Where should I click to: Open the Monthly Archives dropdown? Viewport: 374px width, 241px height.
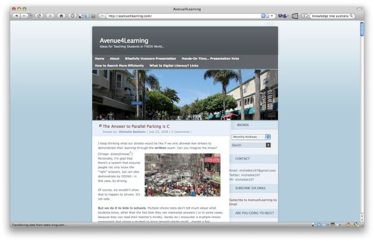pyautogui.click(x=251, y=137)
